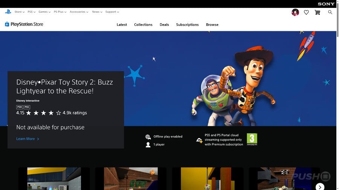Open the Deals store tab

pyautogui.click(x=164, y=24)
